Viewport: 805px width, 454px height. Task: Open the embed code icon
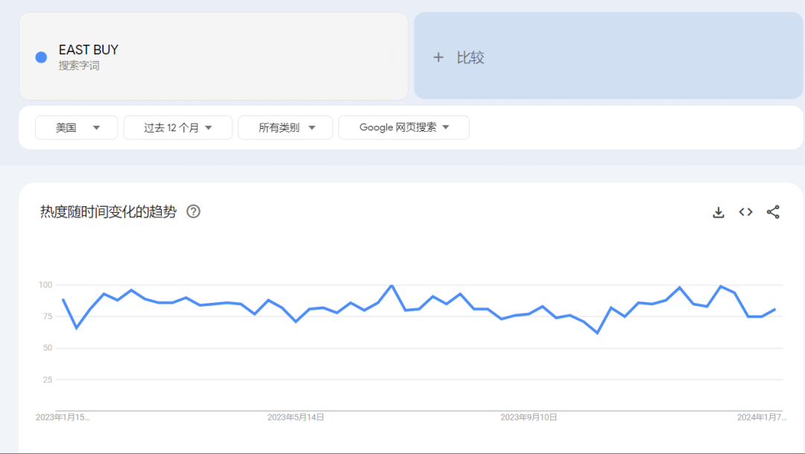click(745, 212)
